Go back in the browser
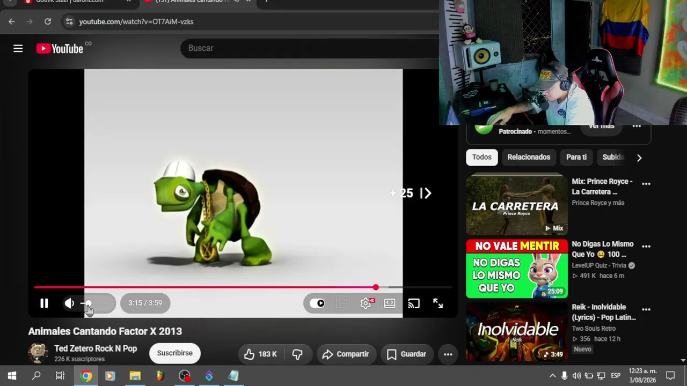The height and width of the screenshot is (386, 687). click(x=12, y=21)
